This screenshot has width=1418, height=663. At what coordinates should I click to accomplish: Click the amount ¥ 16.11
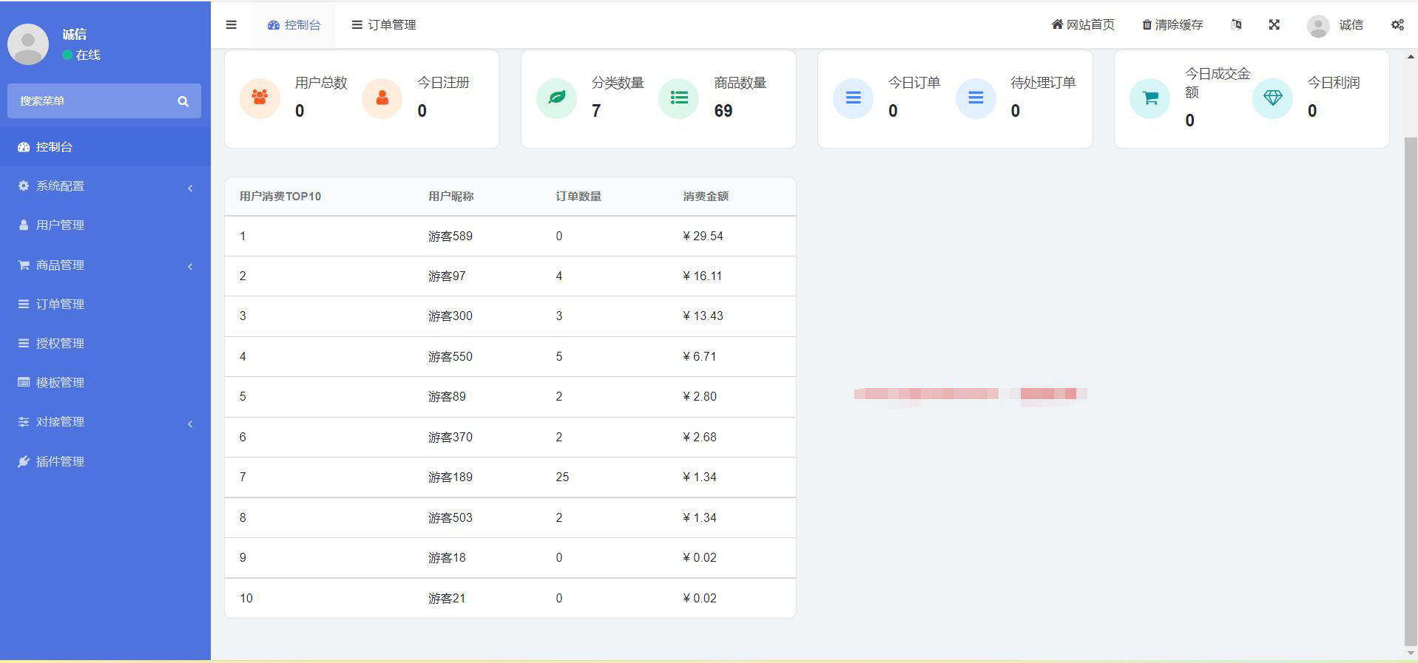tap(702, 276)
